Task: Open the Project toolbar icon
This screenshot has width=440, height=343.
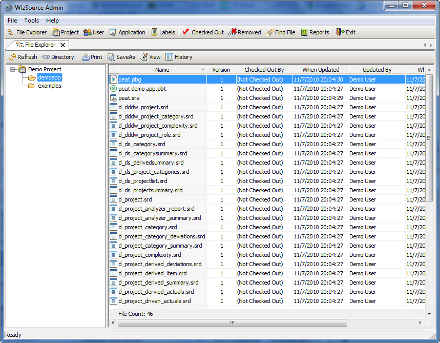Action: pyautogui.click(x=65, y=32)
